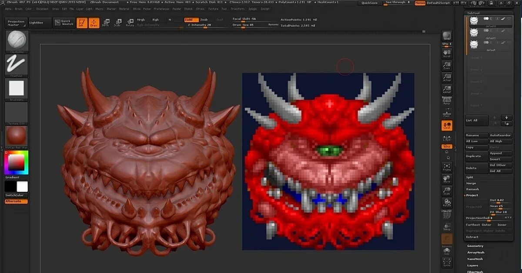Viewport: 522px width, 273px height.
Task: Collapse the Project section
Action: (x=472, y=195)
